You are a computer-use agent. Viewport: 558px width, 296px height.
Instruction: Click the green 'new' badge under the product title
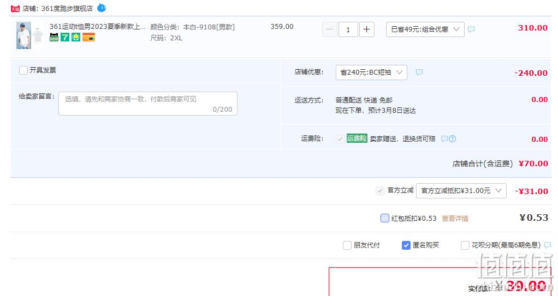54,37
